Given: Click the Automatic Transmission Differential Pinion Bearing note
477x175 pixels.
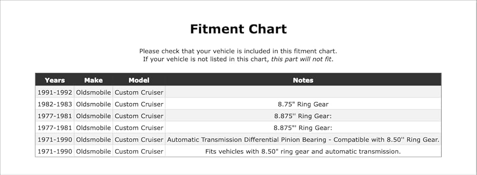Looking at the screenshot, I should [x=303, y=140].
